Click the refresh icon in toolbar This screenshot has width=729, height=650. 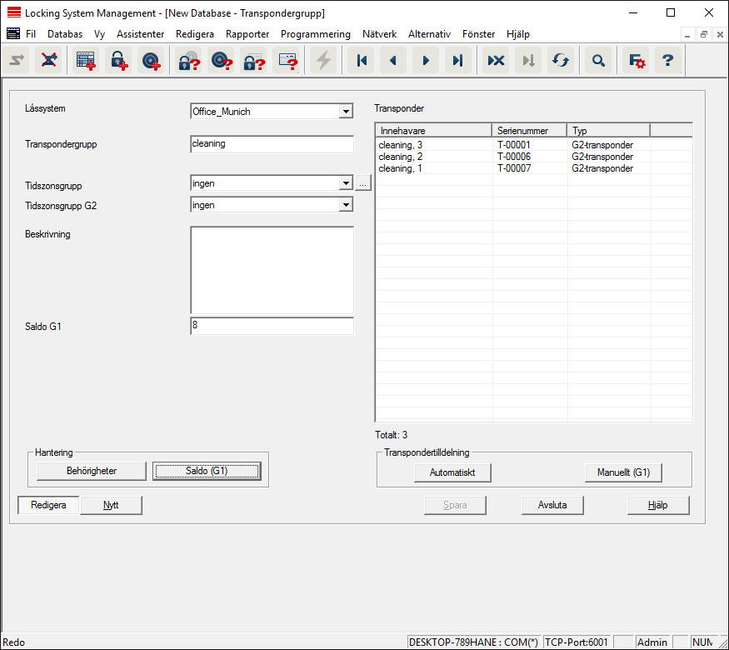coord(561,61)
